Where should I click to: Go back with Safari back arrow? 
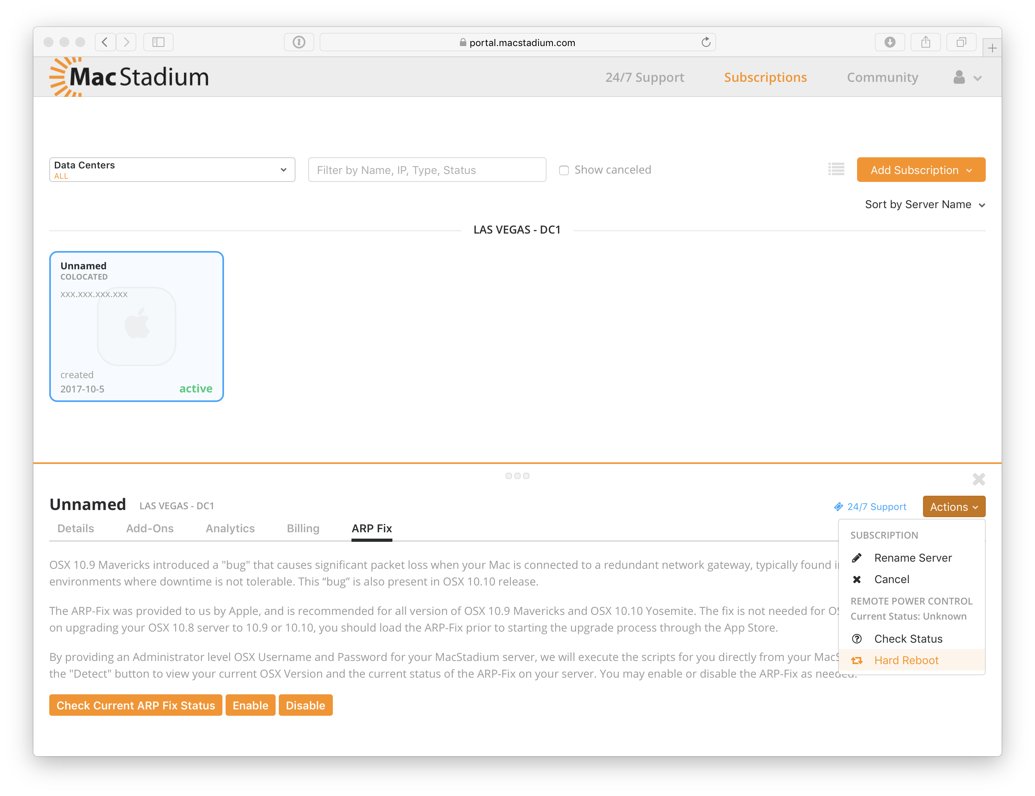click(105, 42)
